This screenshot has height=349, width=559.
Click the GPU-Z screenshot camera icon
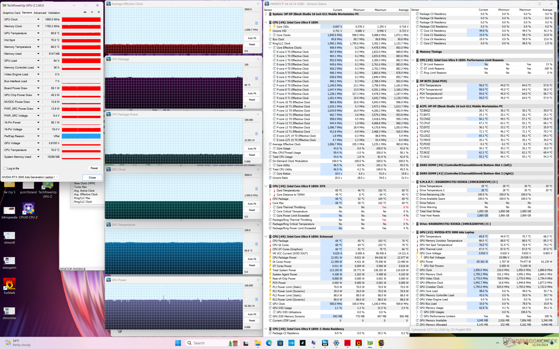pos(85,12)
